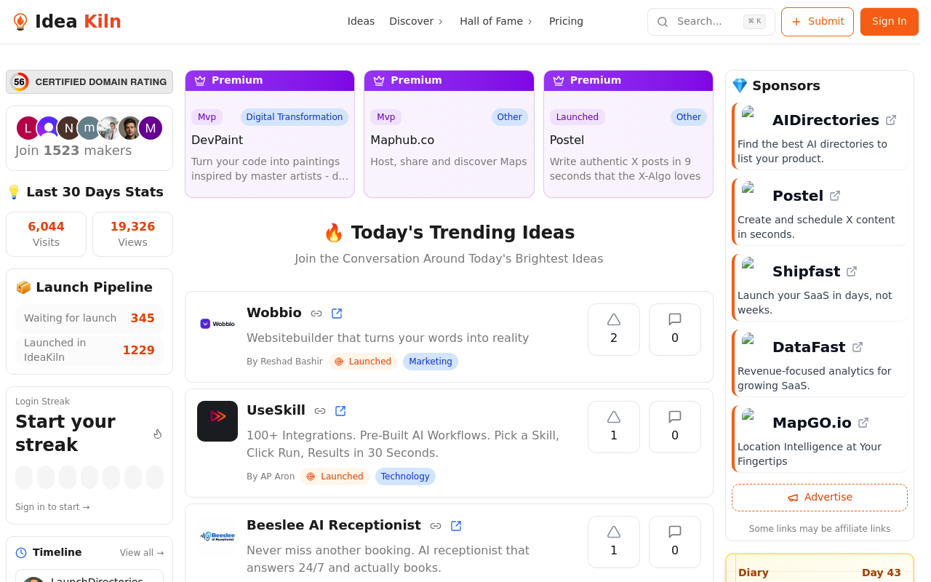Click the Advertise button
The height and width of the screenshot is (582, 931).
(x=820, y=498)
